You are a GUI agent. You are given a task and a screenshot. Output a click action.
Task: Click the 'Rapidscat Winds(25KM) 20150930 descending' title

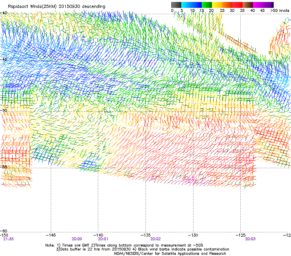(57, 7)
